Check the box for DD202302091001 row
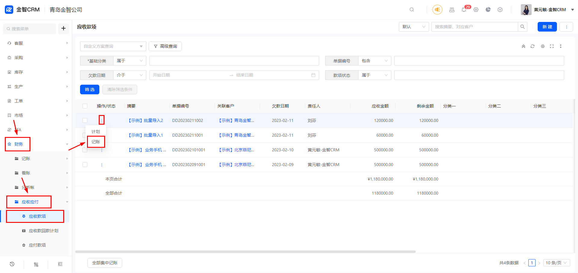The width and height of the screenshot is (578, 273). [x=85, y=165]
